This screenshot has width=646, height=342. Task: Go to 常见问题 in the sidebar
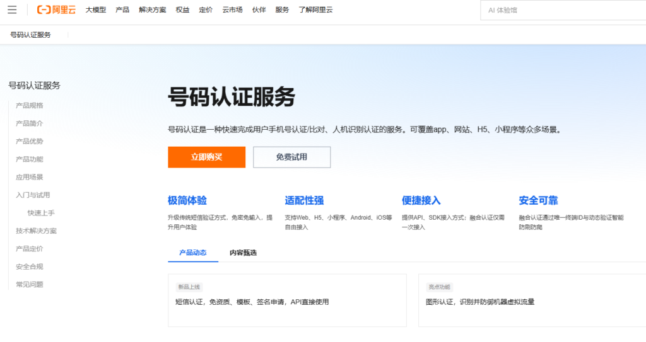[29, 285]
